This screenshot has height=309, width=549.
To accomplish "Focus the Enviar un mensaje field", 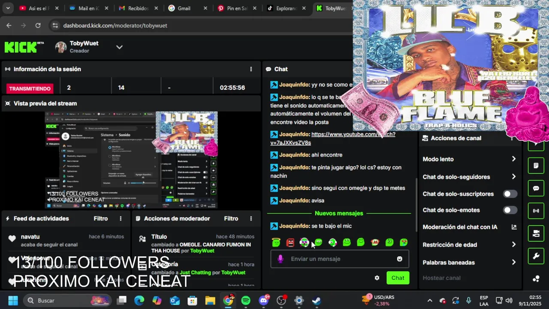I will pos(340,259).
